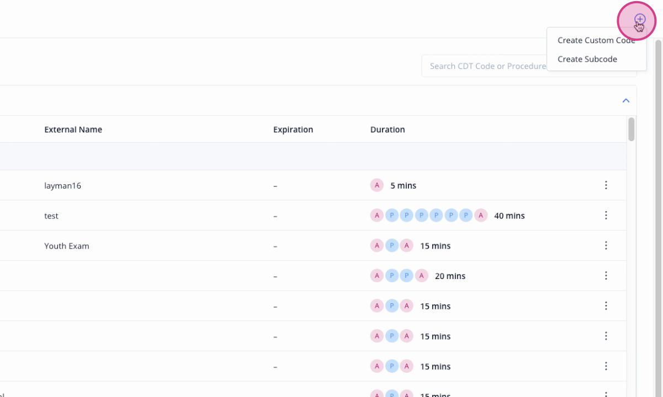Click the 40 mins duration value
The height and width of the screenshot is (397, 663).
click(509, 216)
